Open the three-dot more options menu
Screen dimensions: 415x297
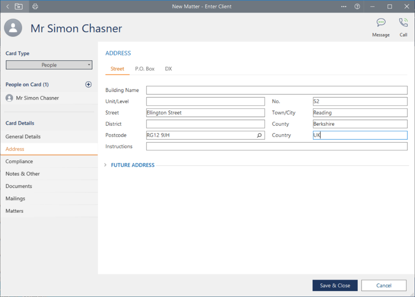[344, 6]
